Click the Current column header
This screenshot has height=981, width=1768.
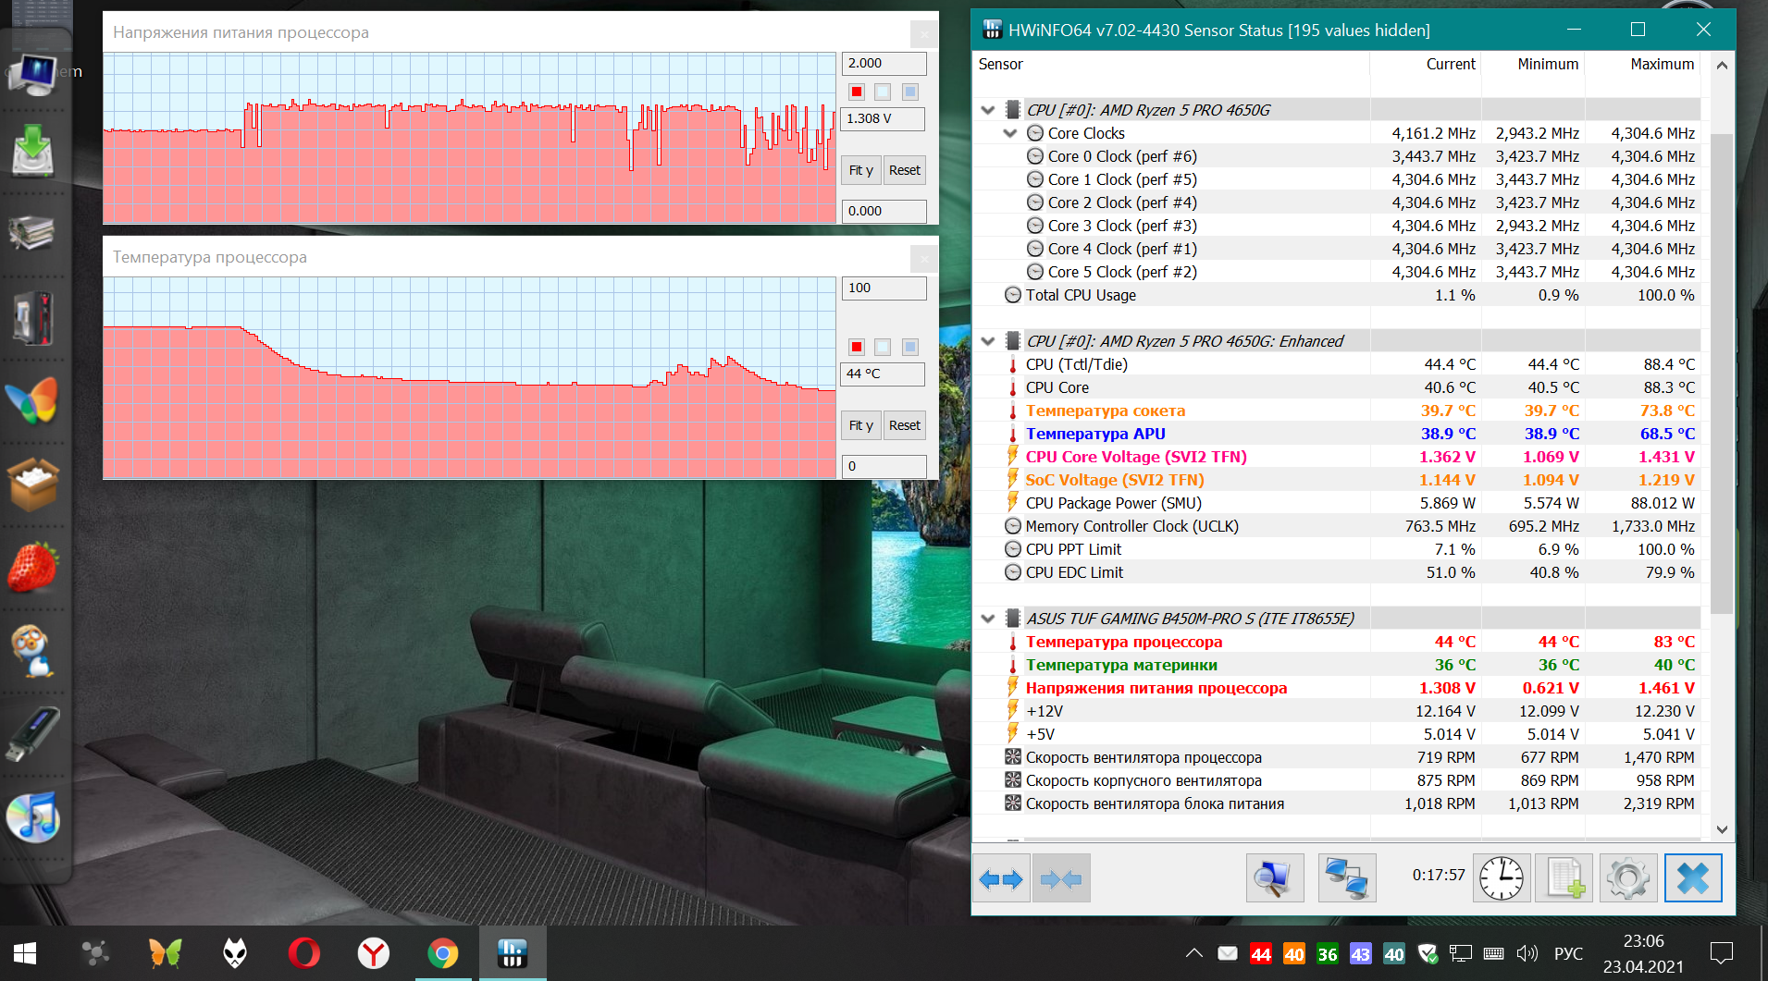click(x=1425, y=64)
